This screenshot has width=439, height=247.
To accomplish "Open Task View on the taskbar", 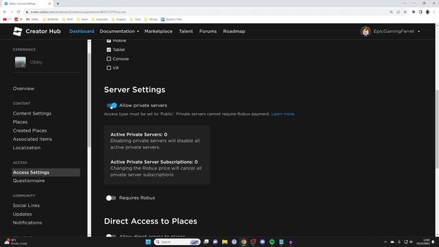I will point(206,242).
